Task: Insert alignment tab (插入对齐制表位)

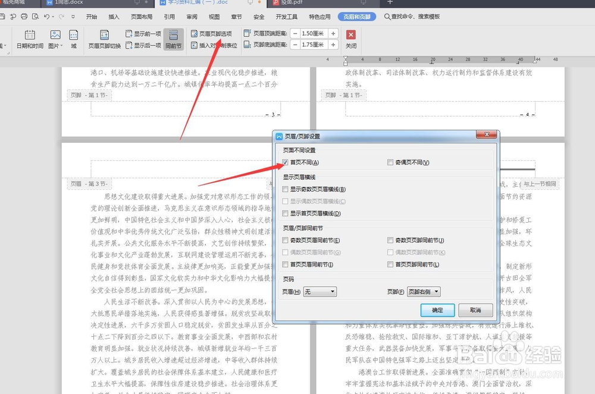Action: [214, 46]
